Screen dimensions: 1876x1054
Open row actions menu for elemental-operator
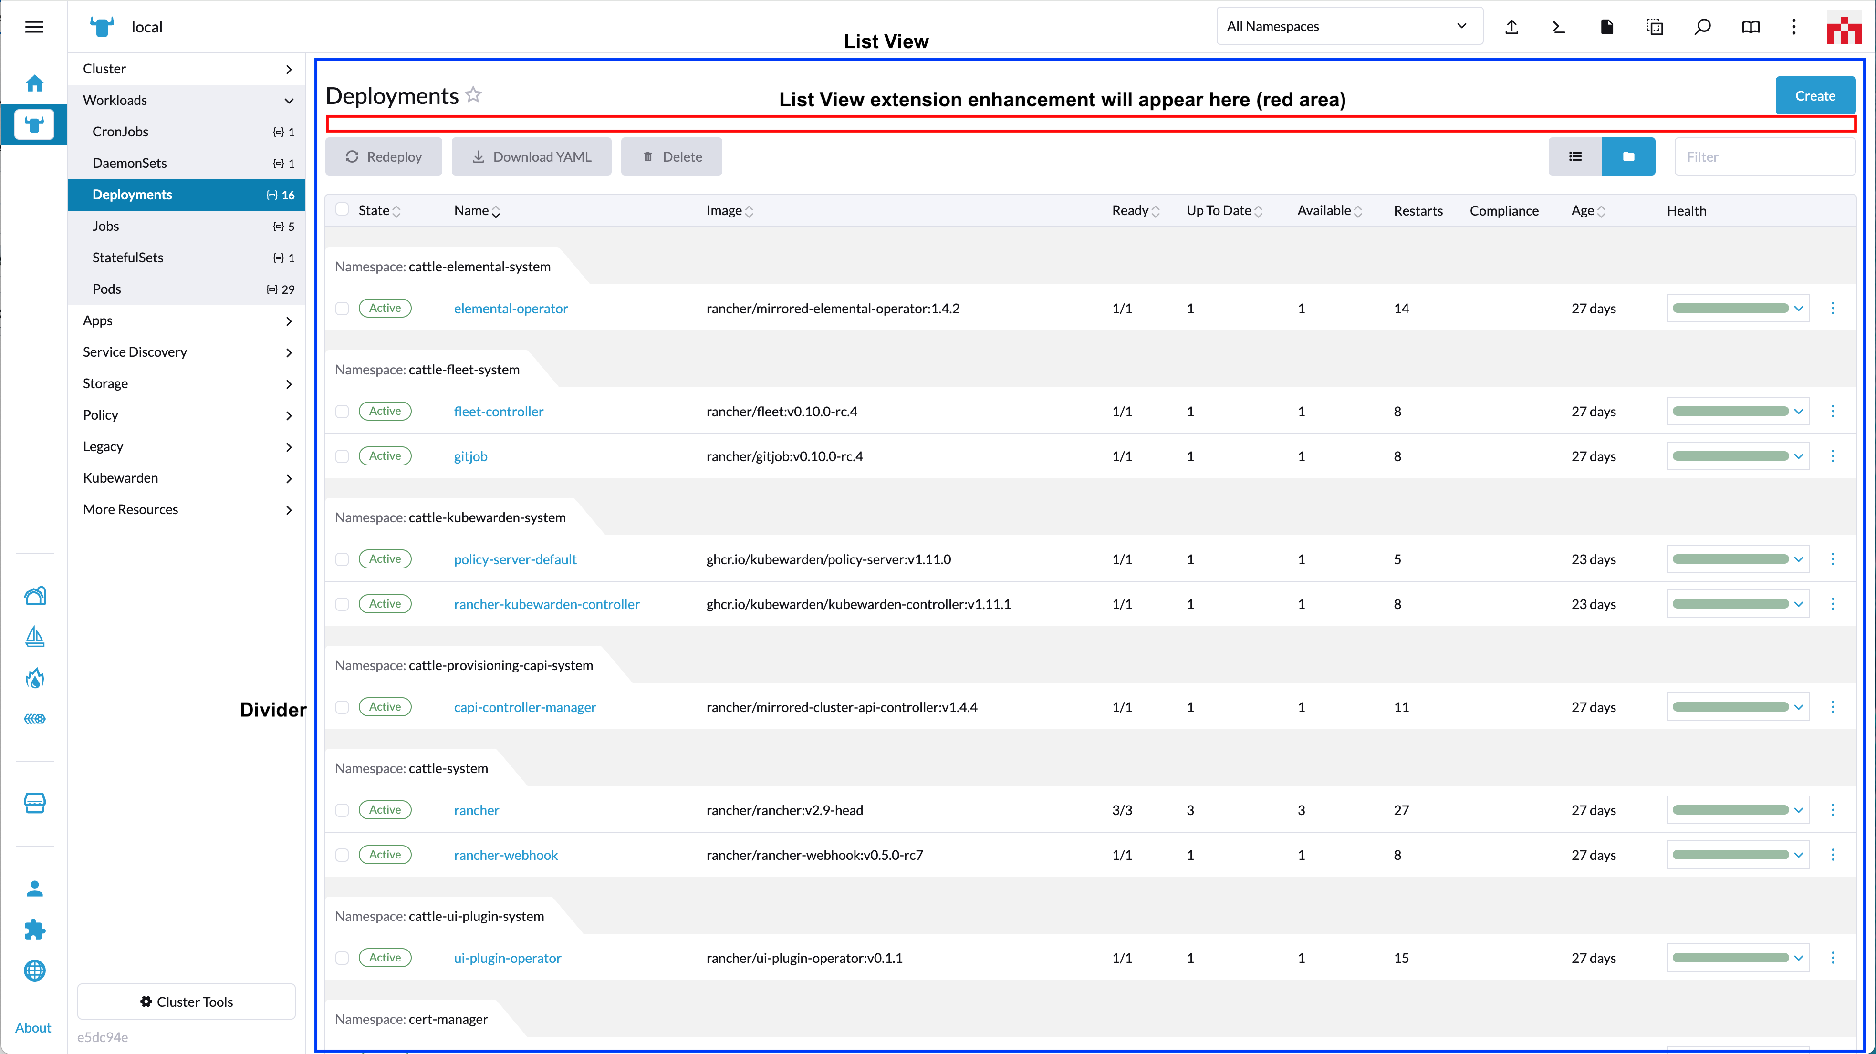[1833, 309]
